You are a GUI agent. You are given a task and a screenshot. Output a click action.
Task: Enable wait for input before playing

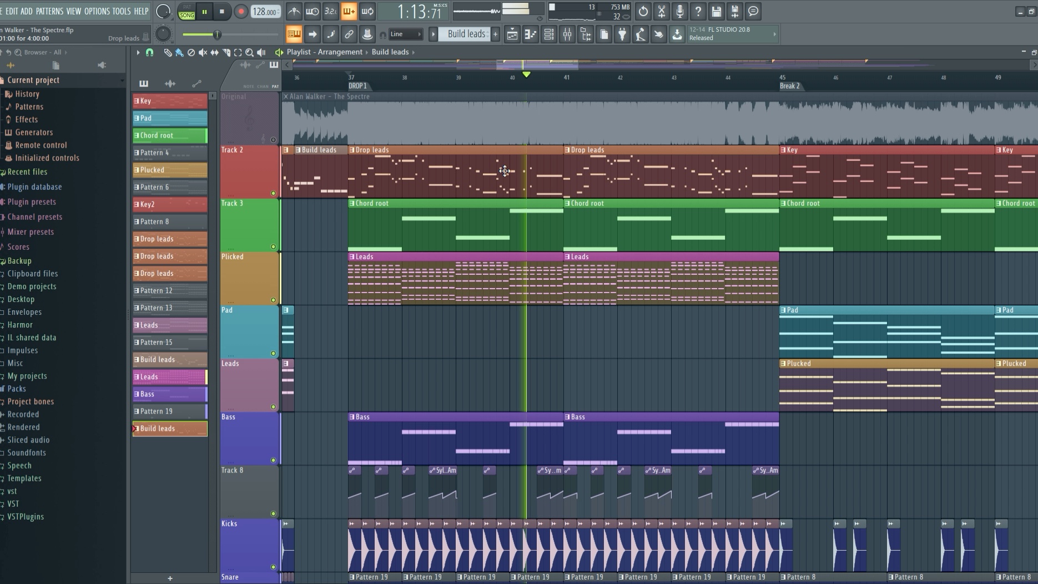pyautogui.click(x=312, y=11)
